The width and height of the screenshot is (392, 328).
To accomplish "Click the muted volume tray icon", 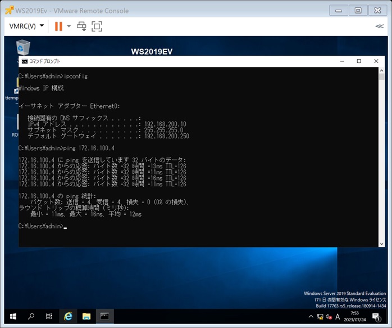I will coord(329,317).
